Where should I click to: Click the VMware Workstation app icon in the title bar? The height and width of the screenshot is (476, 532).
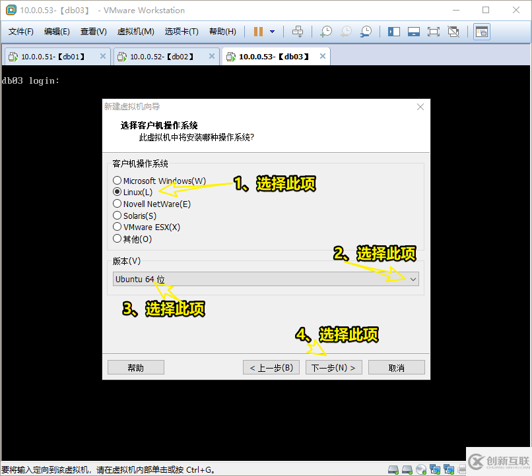tap(11, 10)
